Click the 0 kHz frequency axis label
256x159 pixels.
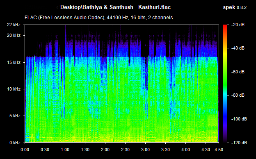point(15,143)
